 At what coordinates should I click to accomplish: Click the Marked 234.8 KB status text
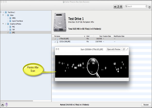(74, 105)
